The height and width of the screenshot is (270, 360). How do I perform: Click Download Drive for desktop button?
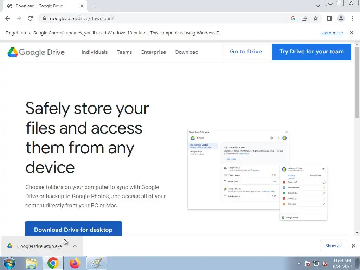pos(73,229)
